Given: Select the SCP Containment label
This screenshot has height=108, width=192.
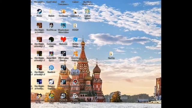Looking at the screenshot, I should point(63,3).
